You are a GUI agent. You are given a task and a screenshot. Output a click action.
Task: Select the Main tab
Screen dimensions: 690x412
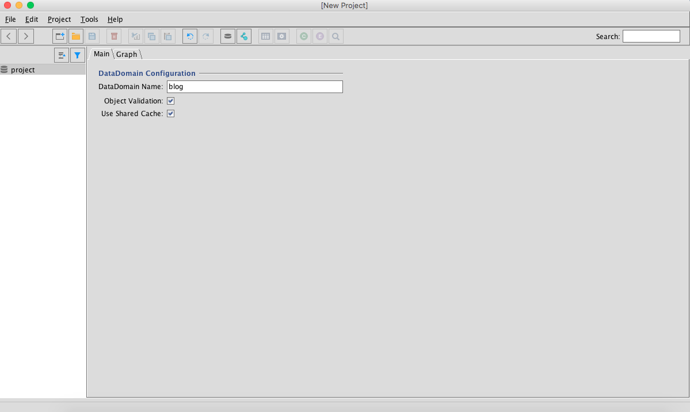(x=102, y=54)
